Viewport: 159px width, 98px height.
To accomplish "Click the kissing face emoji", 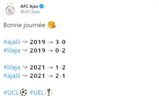I will (x=52, y=25).
